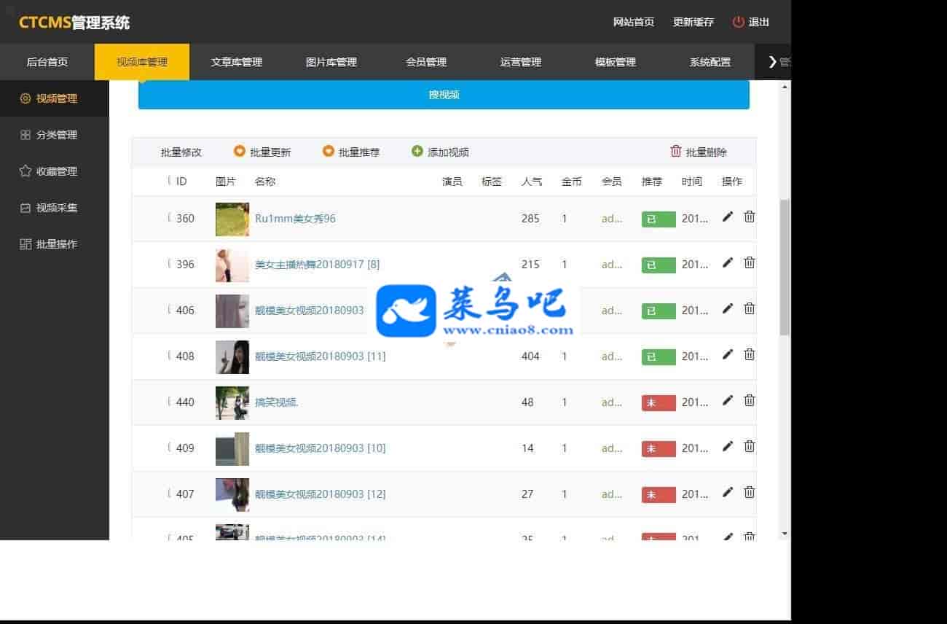Switch to the 文章库管理 tab
Screen dimensions: 947x624
(236, 62)
